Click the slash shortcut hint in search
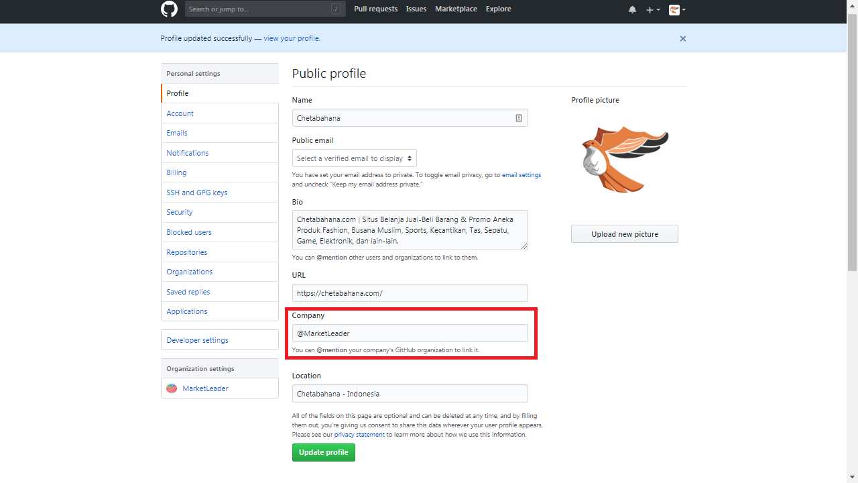858x483 pixels. [336, 9]
